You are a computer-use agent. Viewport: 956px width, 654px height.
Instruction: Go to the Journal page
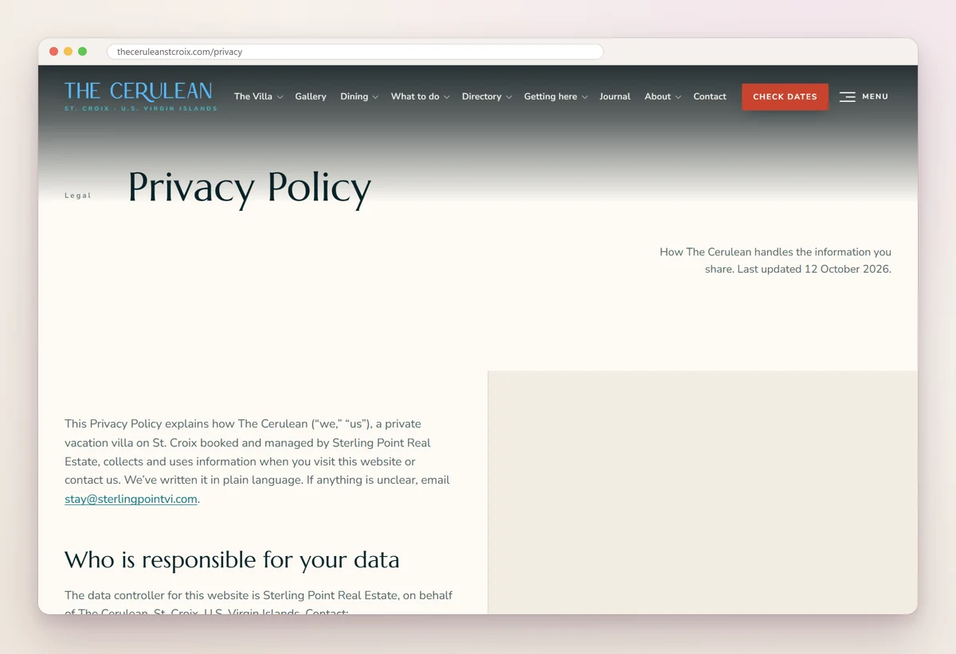615,96
